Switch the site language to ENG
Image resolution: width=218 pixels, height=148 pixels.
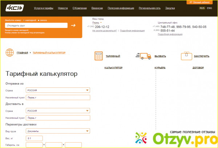[209, 8]
